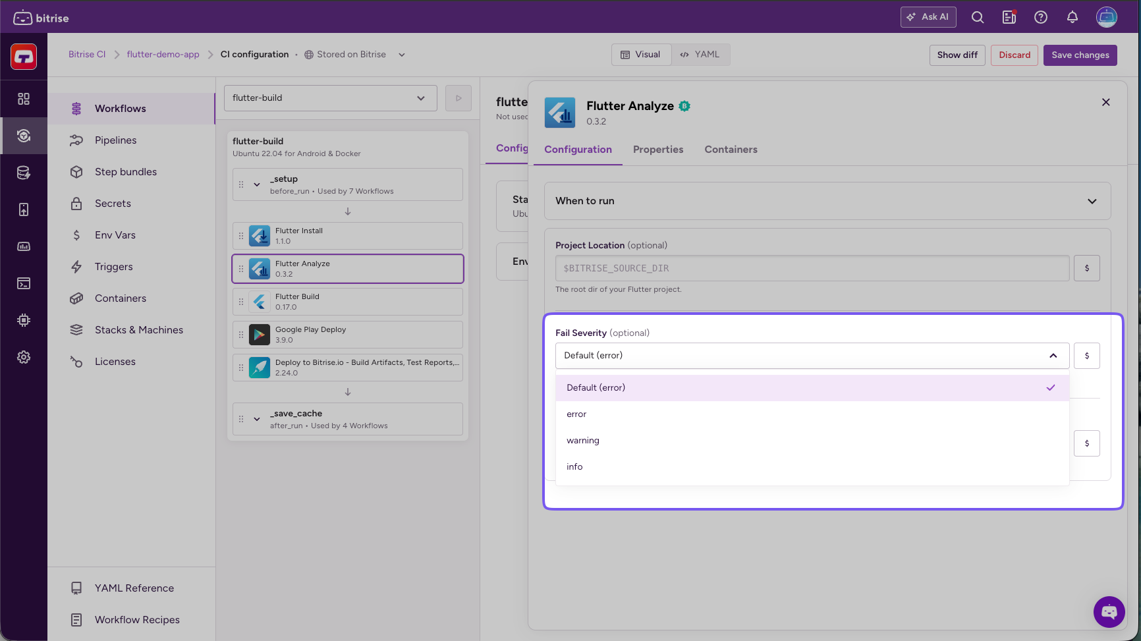Open Stacks & Machines in sidebar

pos(132,330)
